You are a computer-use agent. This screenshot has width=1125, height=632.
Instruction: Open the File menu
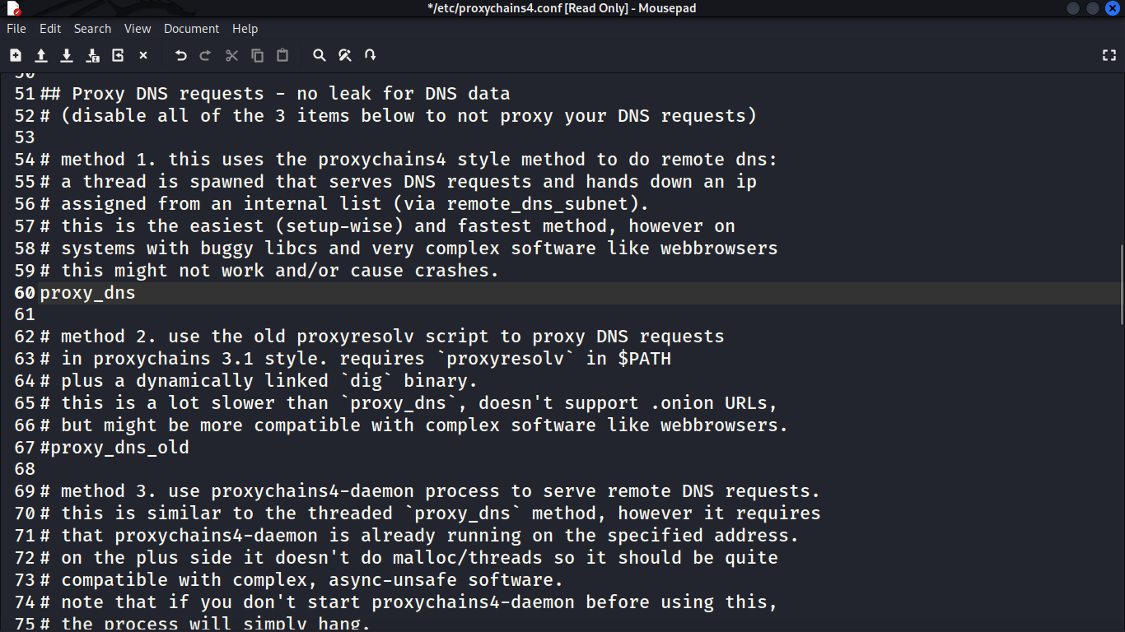16,29
